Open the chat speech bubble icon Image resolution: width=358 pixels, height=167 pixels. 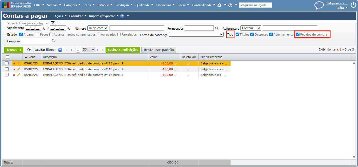[x=319, y=5]
